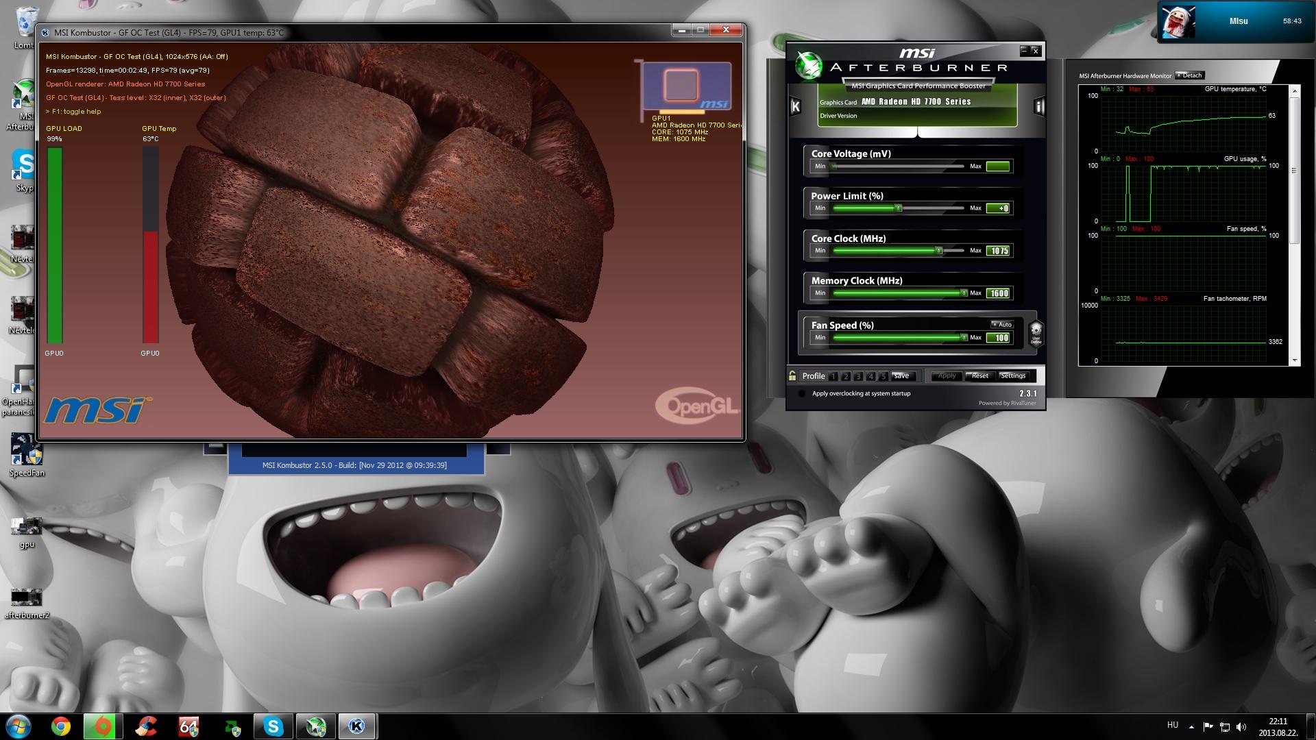Open the gpu desktop file icon

tap(27, 533)
